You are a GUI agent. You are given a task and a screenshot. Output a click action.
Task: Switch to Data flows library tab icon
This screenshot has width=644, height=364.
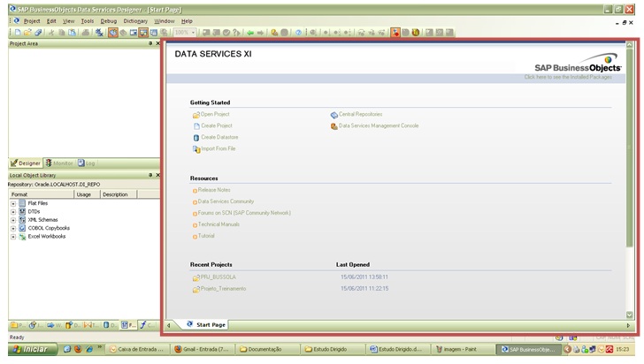73,325
